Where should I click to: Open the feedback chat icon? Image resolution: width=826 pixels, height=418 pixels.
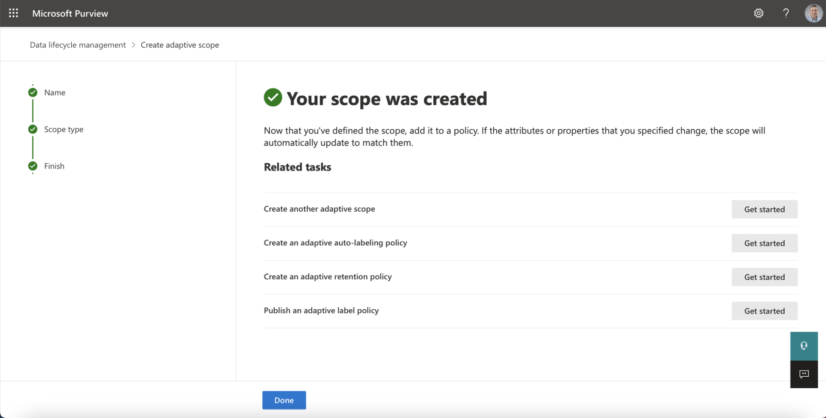[x=804, y=374]
